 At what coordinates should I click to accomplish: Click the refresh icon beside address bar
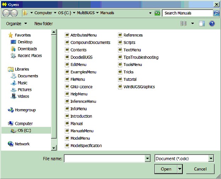tap(157, 13)
